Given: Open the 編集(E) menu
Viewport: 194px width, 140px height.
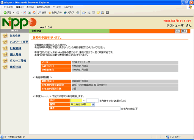Looking at the screenshot, I should 20,7.
